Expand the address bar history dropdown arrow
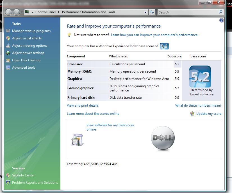Viewport: 232px width, 193px height. coord(145,12)
